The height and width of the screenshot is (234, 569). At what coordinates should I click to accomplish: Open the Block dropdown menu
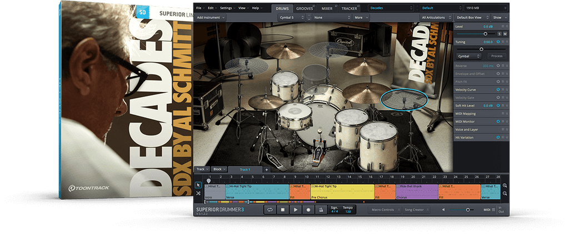coord(219,169)
